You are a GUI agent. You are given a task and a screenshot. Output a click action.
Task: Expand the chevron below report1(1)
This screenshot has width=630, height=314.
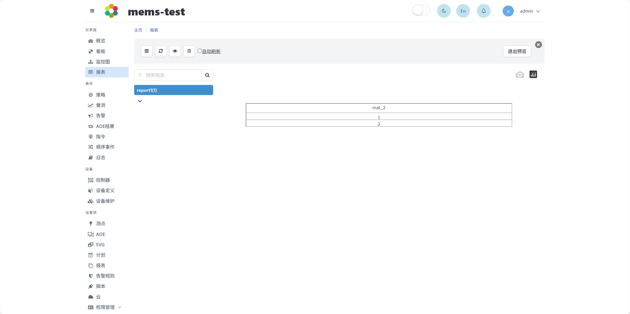(140, 101)
